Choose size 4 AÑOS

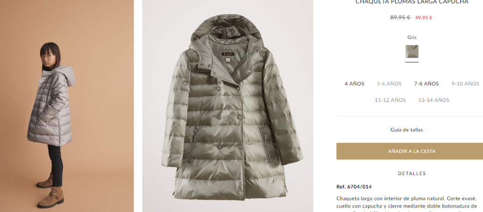[354, 83]
